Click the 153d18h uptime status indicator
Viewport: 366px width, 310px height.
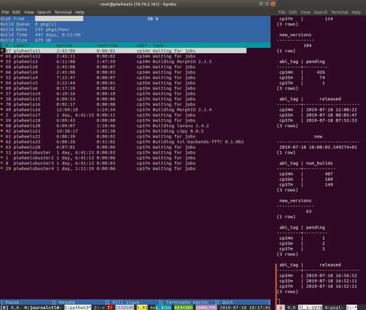point(125,307)
